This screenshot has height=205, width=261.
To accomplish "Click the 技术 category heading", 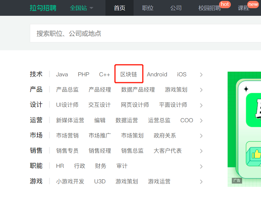I will point(36,74).
